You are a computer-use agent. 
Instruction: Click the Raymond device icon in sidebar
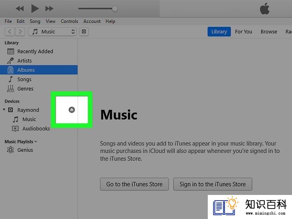tap(10, 110)
